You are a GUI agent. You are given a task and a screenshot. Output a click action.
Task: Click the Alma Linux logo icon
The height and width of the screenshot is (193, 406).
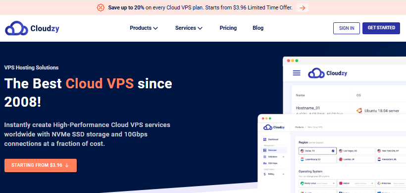[x=379, y=184]
